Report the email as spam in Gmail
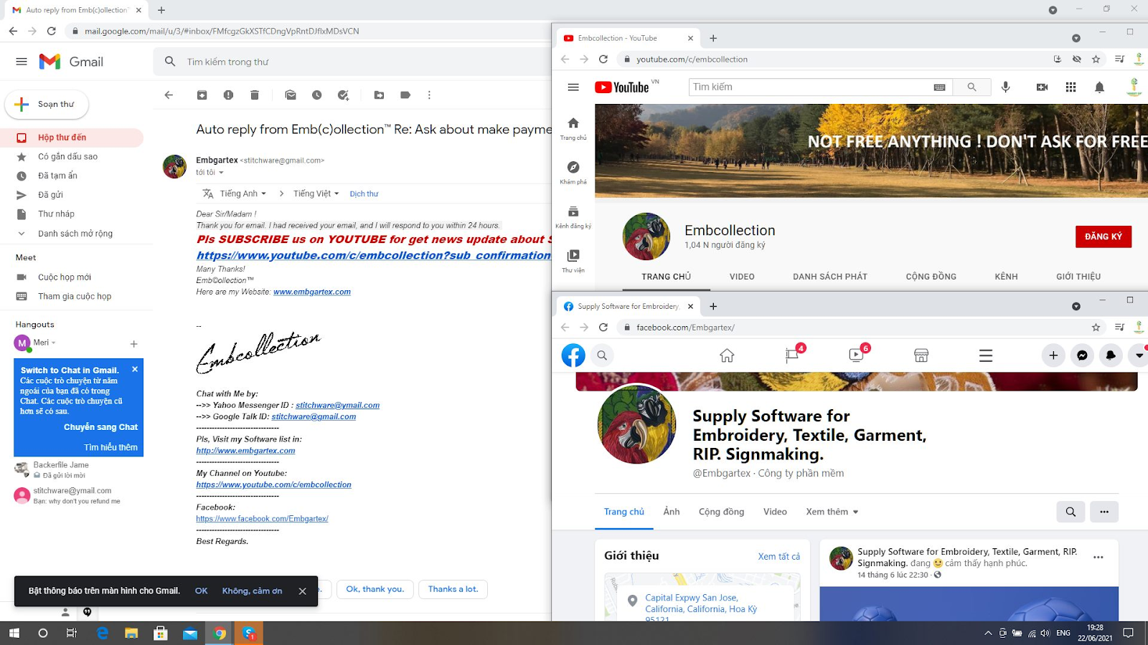Viewport: 1148px width, 645px height. [x=228, y=95]
